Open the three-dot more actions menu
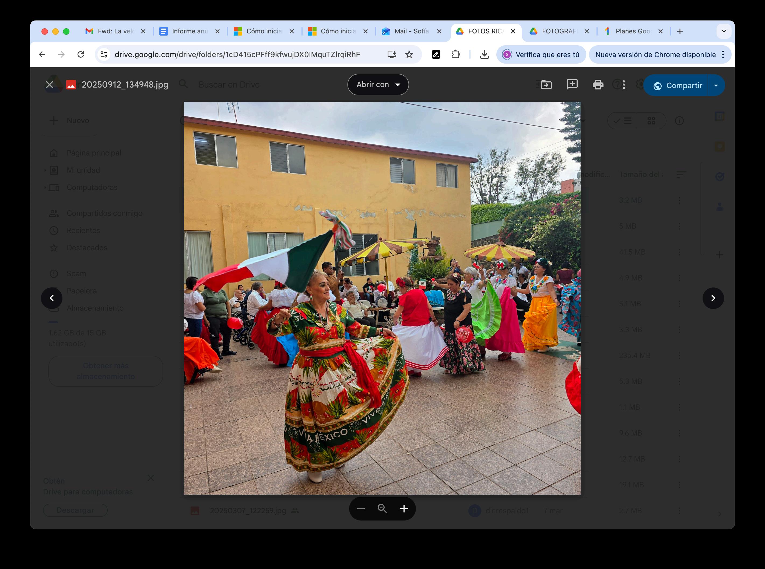The height and width of the screenshot is (569, 765). click(x=624, y=85)
